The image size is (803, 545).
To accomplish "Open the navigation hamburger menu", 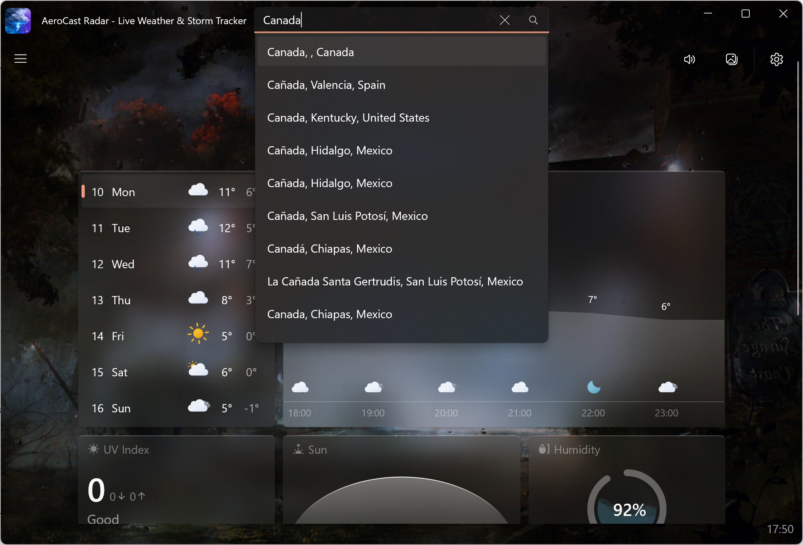I will click(20, 59).
